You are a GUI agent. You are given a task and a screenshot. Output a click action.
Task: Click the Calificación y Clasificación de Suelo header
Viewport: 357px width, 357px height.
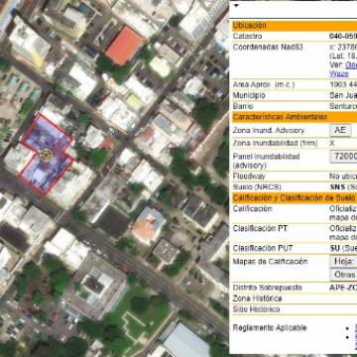pos(295,198)
